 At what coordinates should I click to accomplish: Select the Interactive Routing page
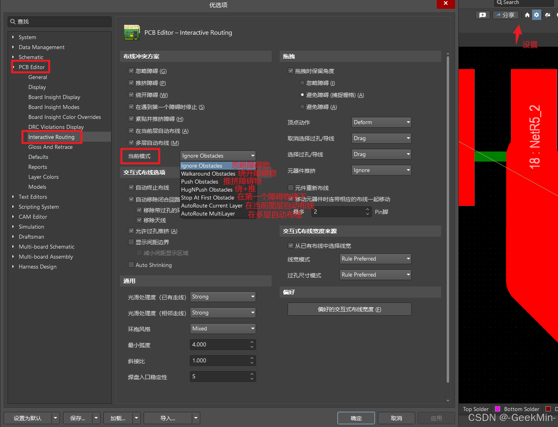coord(51,137)
